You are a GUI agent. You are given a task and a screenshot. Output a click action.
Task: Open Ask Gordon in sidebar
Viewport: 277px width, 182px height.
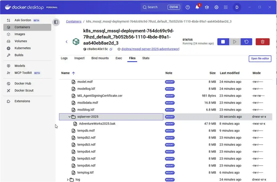click(x=27, y=20)
